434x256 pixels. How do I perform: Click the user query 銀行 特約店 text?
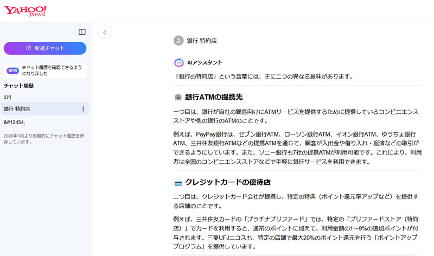click(201, 41)
